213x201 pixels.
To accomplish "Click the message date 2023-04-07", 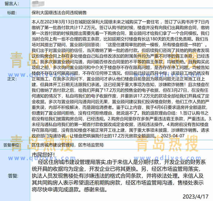I will (173, 136).
